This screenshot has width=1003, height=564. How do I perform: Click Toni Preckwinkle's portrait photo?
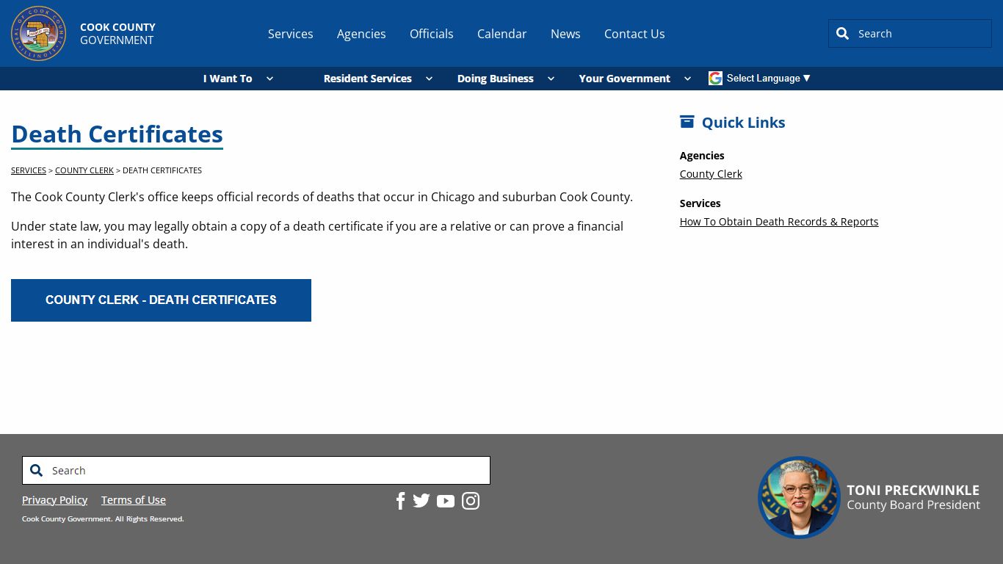point(799,497)
